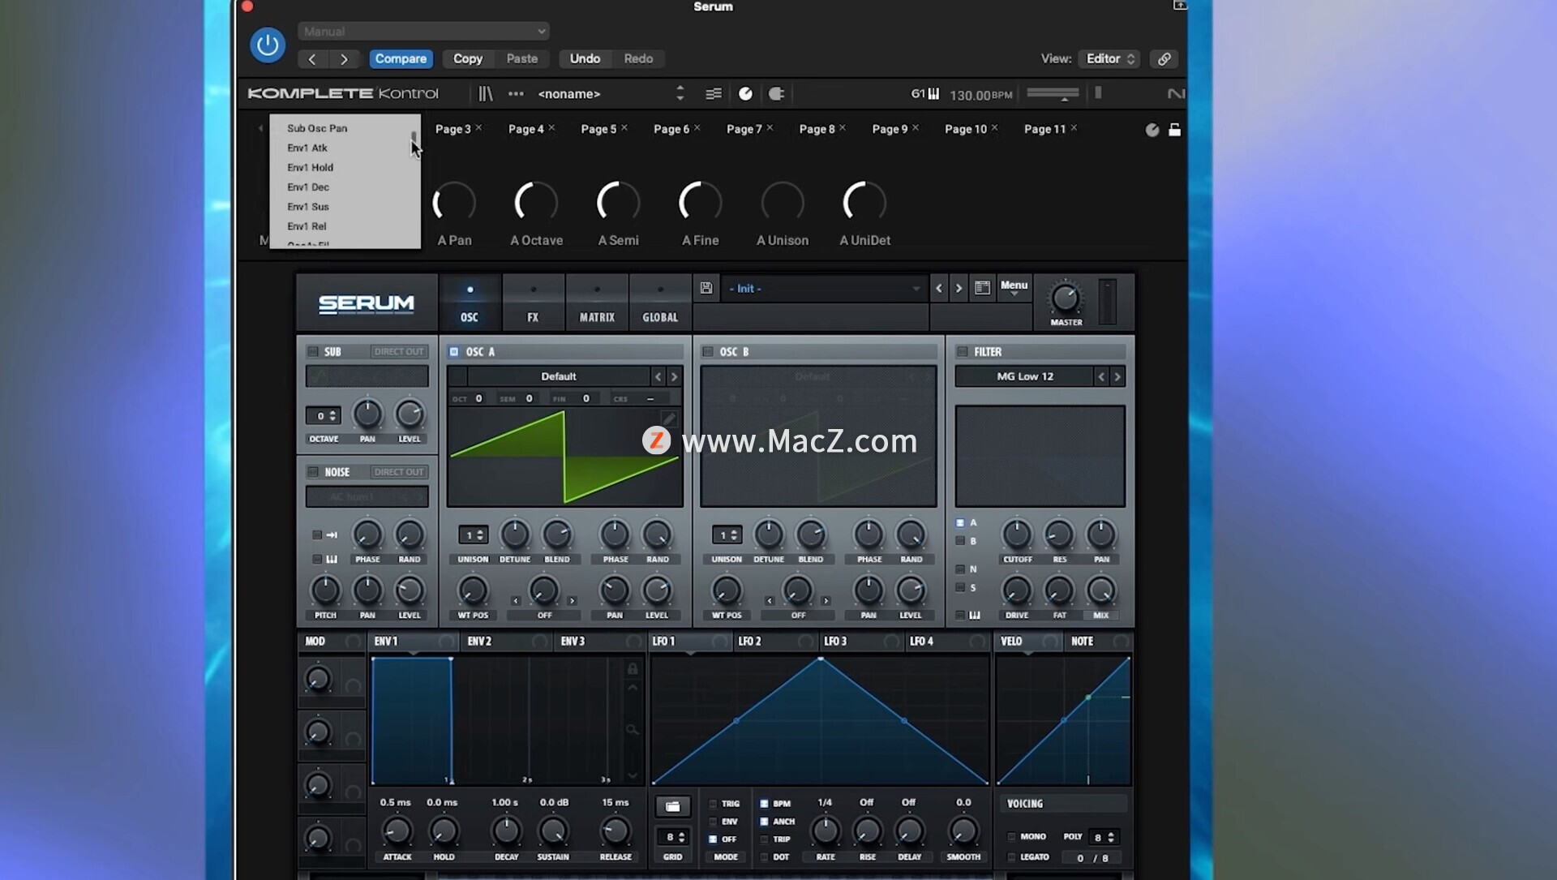Click the Undo button
Viewport: 1557px width, 880px height.
click(585, 59)
